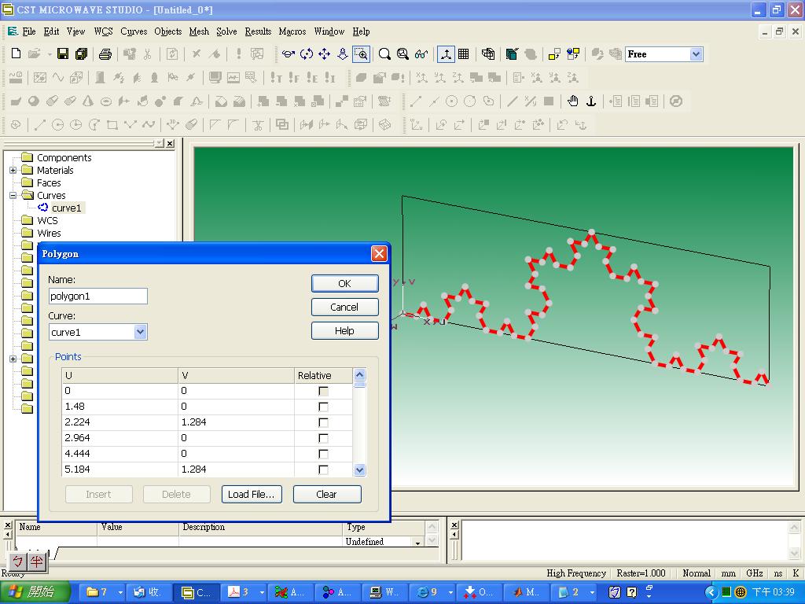The height and width of the screenshot is (604, 805).
Task: Toggle the coordinate axes display icon
Action: [x=445, y=53]
